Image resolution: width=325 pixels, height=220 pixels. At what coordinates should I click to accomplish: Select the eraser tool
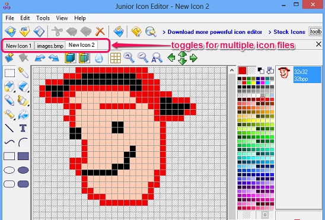click(23, 87)
